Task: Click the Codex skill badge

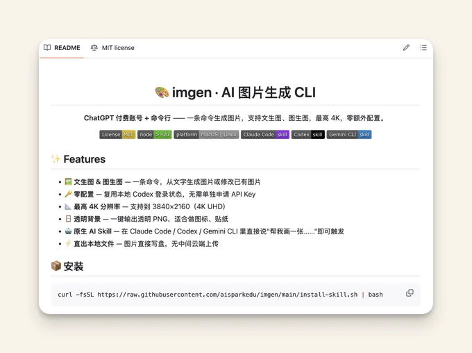Action: pos(308,134)
